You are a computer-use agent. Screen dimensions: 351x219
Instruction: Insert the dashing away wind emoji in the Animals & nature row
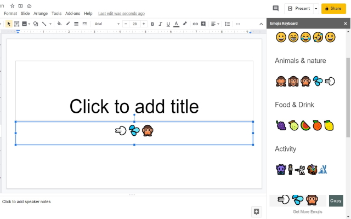[330, 81]
